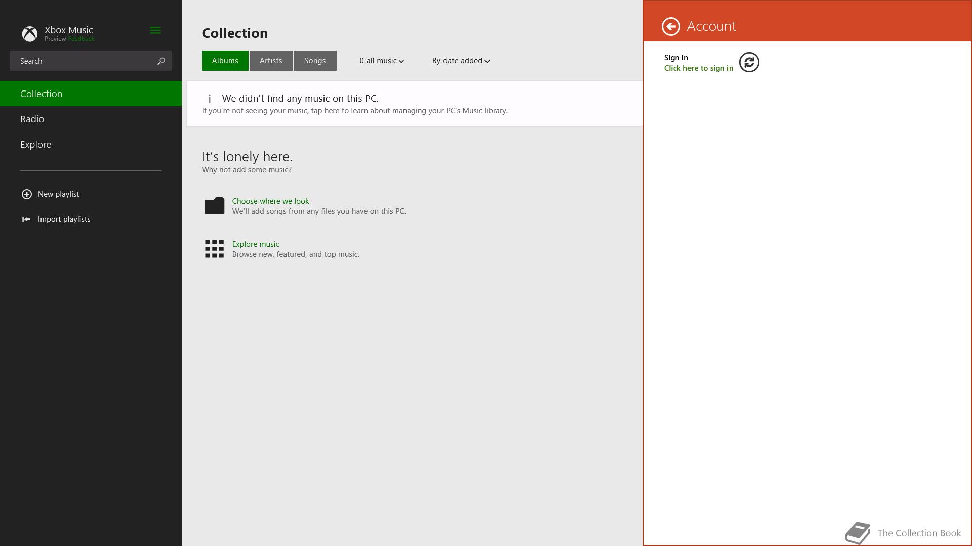
Task: Open the 'Explore music' link
Action: point(256,244)
